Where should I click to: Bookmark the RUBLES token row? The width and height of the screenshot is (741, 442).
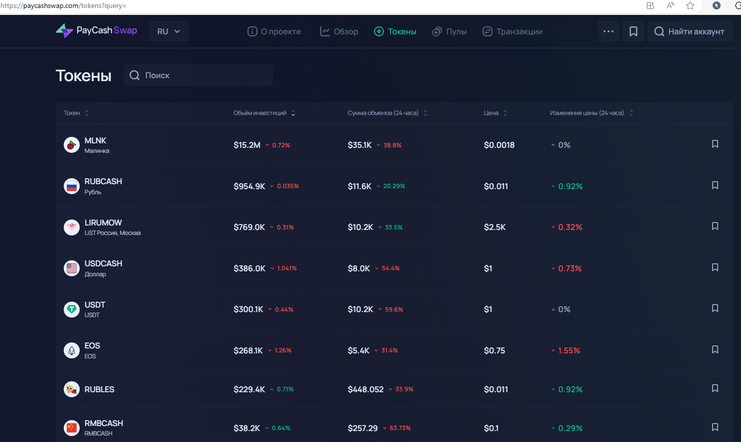(x=715, y=388)
